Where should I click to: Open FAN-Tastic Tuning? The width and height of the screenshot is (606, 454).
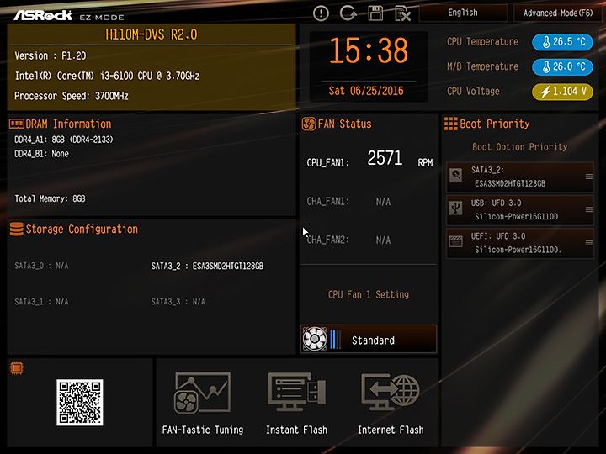203,402
